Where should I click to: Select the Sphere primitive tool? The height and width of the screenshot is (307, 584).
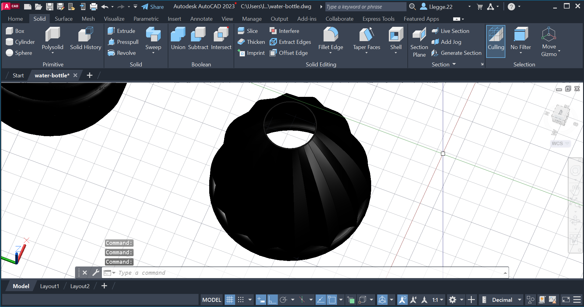pos(19,53)
